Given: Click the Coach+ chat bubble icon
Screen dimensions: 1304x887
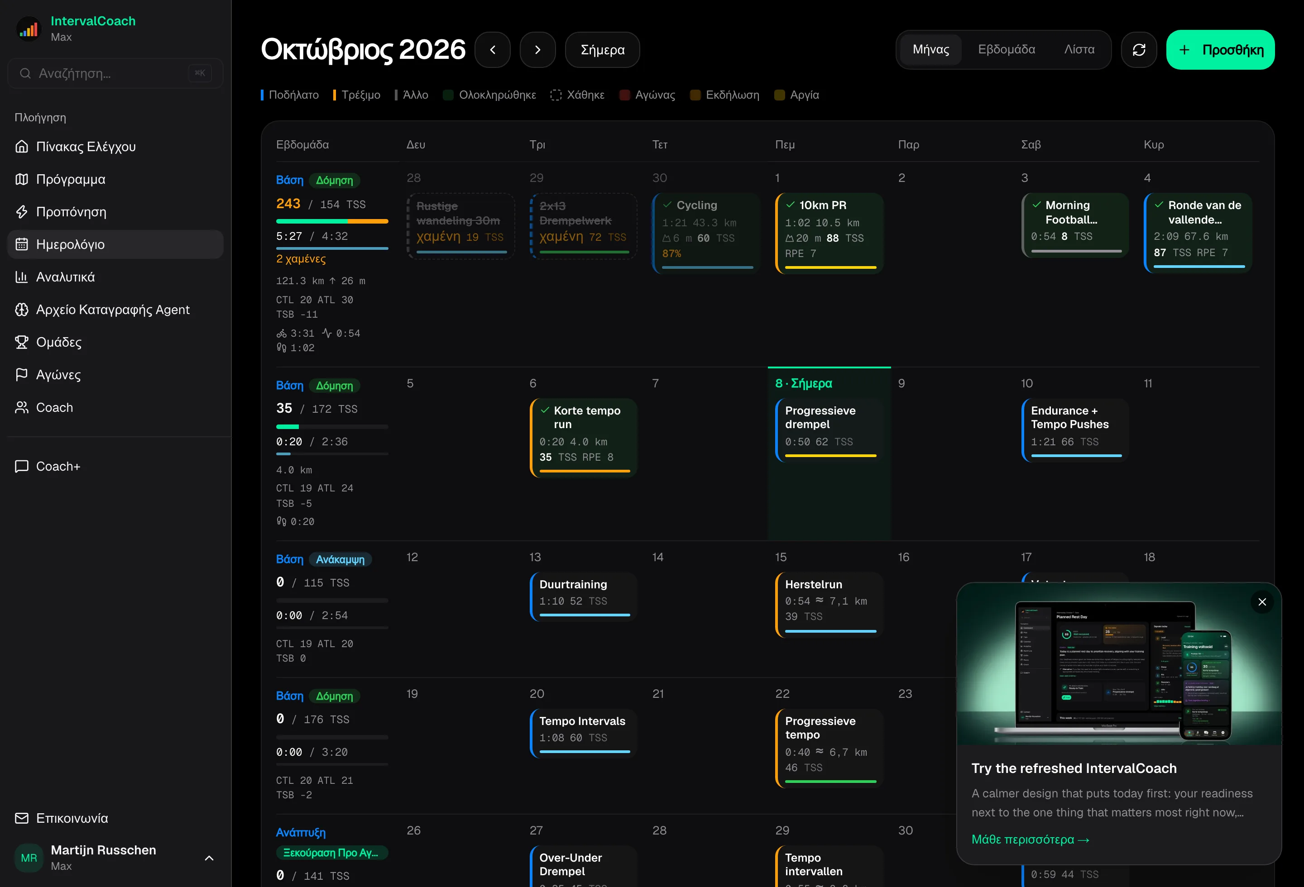Looking at the screenshot, I should coord(22,466).
